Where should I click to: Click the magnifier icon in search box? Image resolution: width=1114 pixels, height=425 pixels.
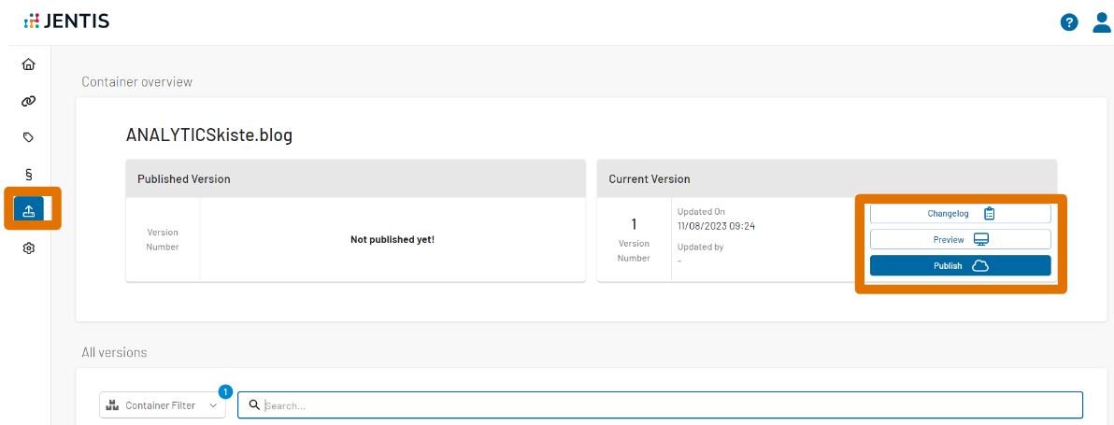point(253,405)
